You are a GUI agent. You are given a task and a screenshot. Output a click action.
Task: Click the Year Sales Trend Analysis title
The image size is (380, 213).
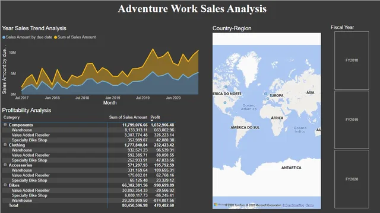point(34,28)
